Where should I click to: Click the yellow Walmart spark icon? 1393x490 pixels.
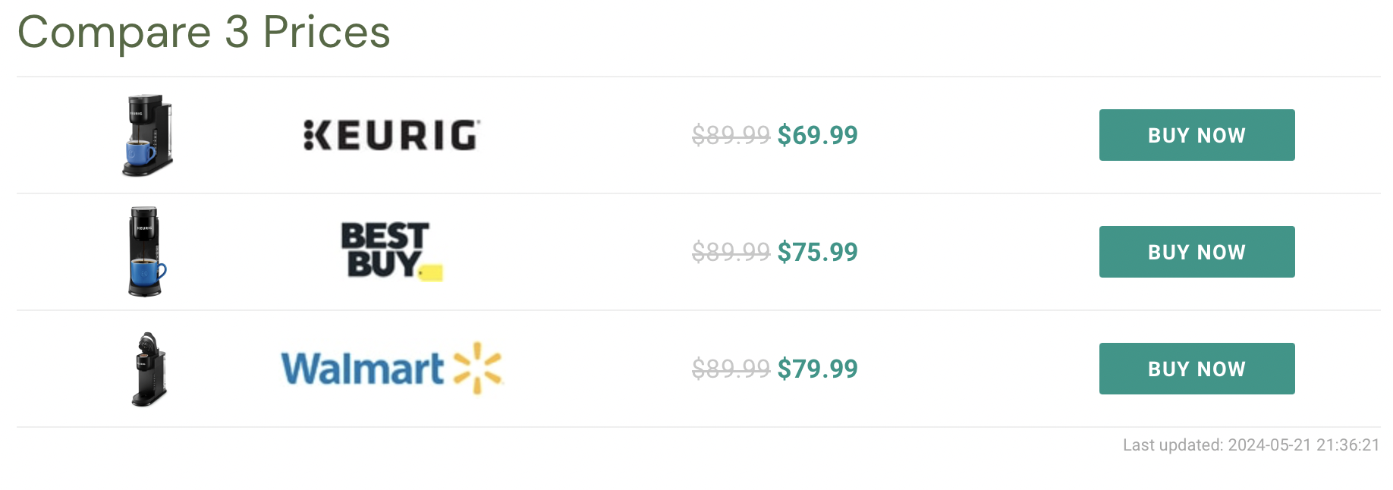[x=478, y=368]
